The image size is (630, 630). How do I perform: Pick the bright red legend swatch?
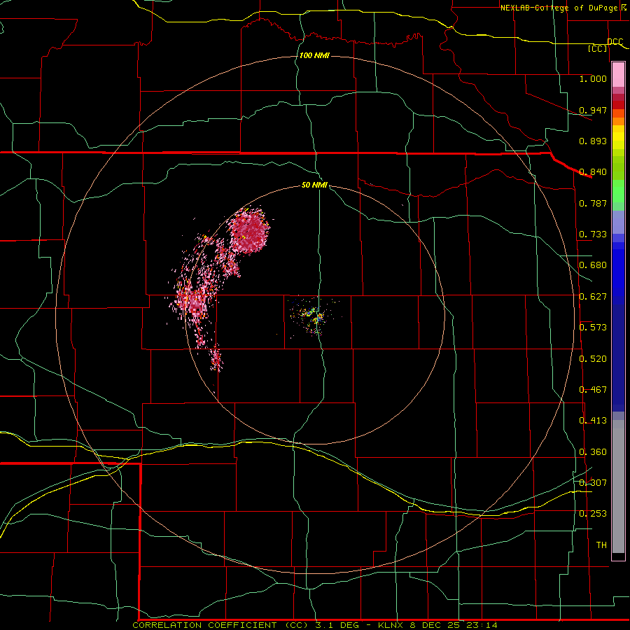click(618, 105)
